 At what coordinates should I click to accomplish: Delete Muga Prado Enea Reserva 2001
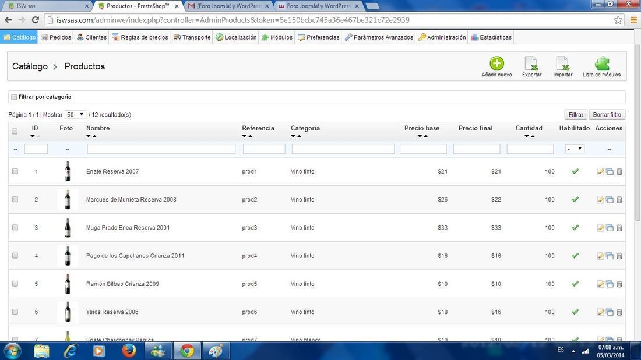click(x=619, y=228)
